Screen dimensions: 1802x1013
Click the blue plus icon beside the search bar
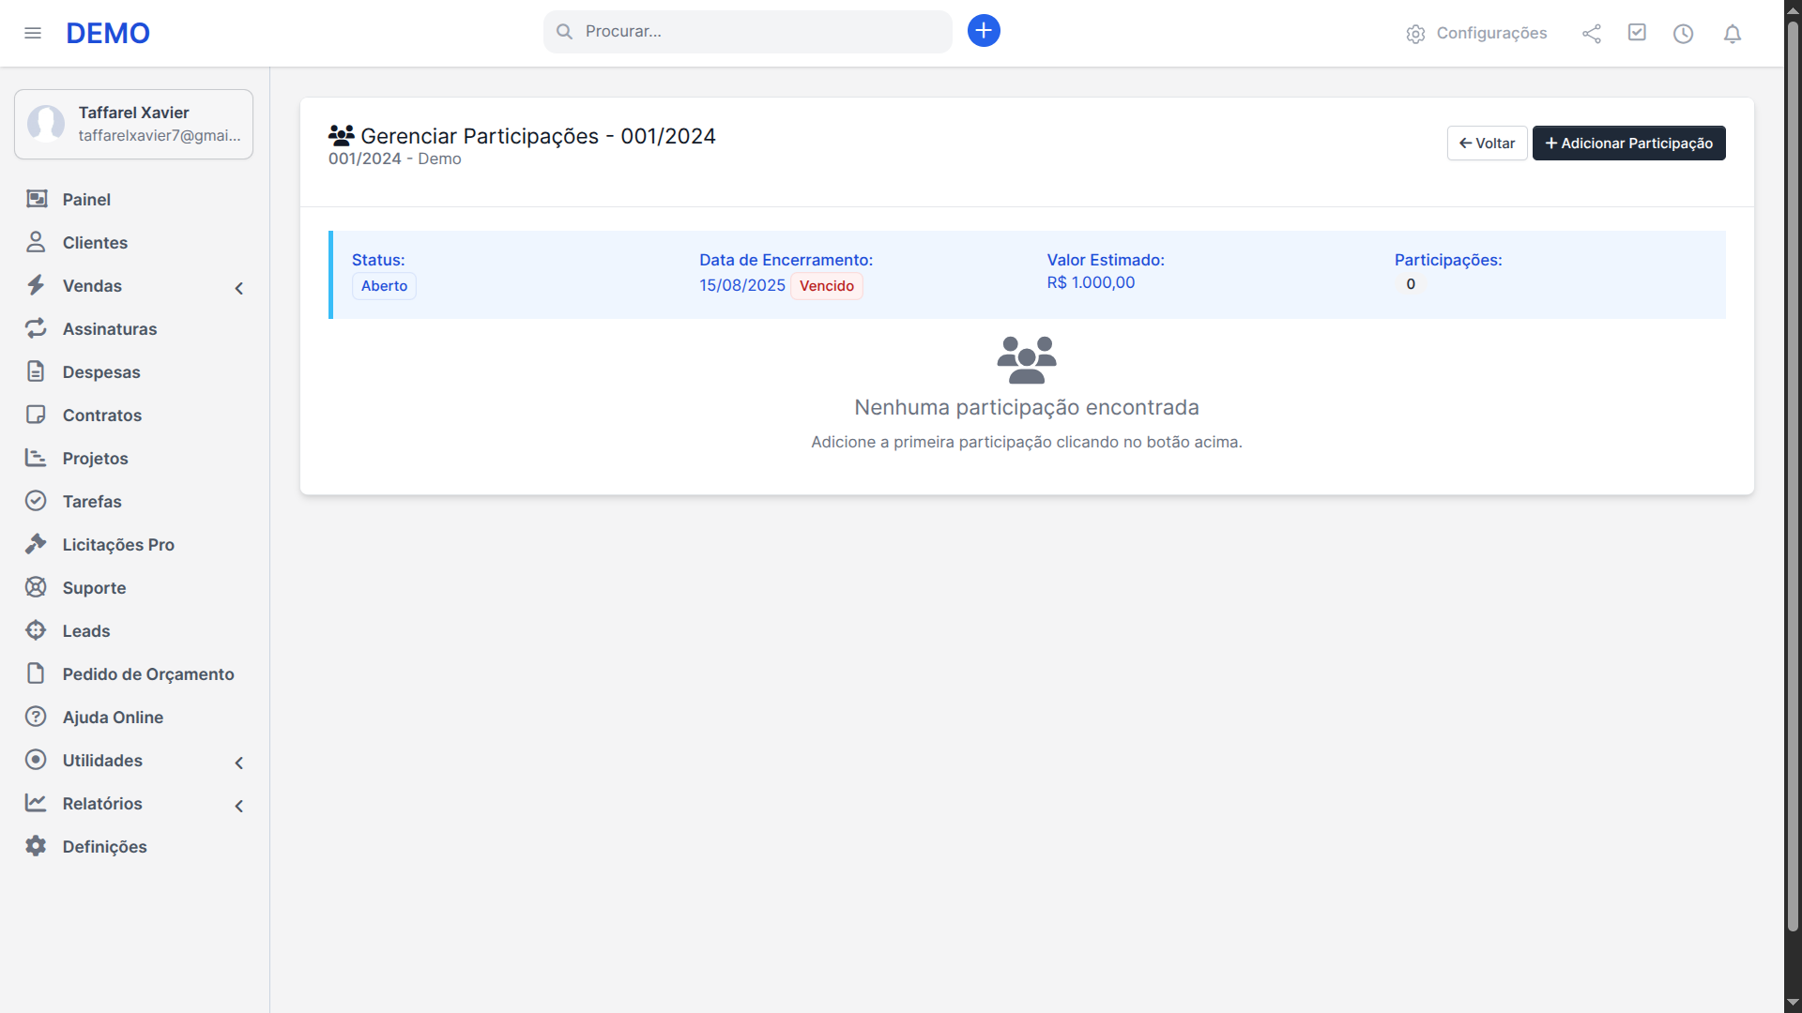pyautogui.click(x=983, y=30)
